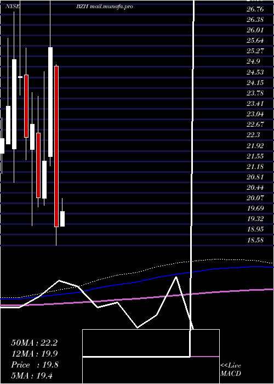Click the 5MA : 19.4 readout
Screen dimensions: 274x384
(32, 376)
